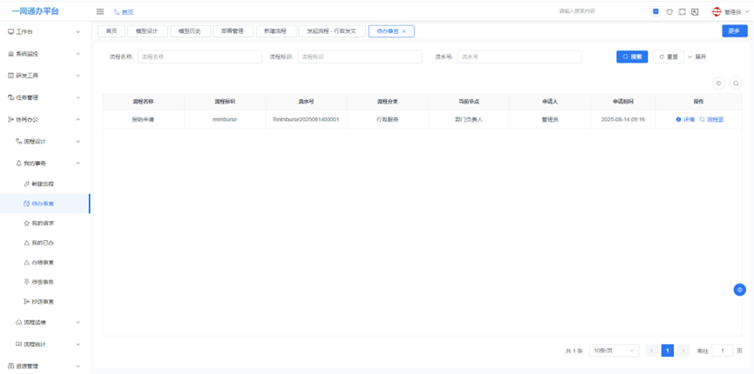Click the 报销申请 cell
Image resolution: width=754 pixels, height=374 pixels.
coord(143,119)
